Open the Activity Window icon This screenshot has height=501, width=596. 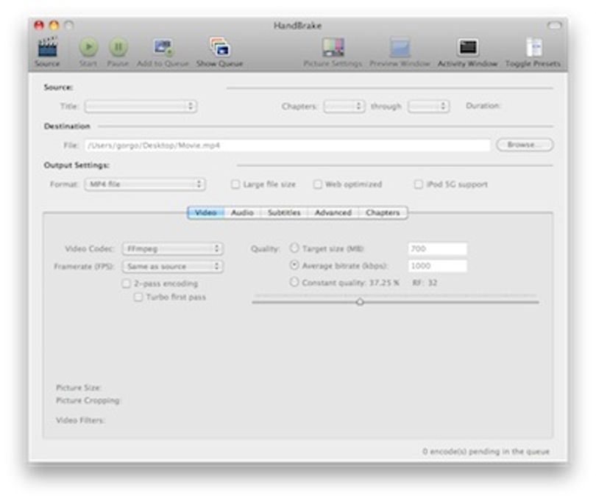(x=467, y=47)
